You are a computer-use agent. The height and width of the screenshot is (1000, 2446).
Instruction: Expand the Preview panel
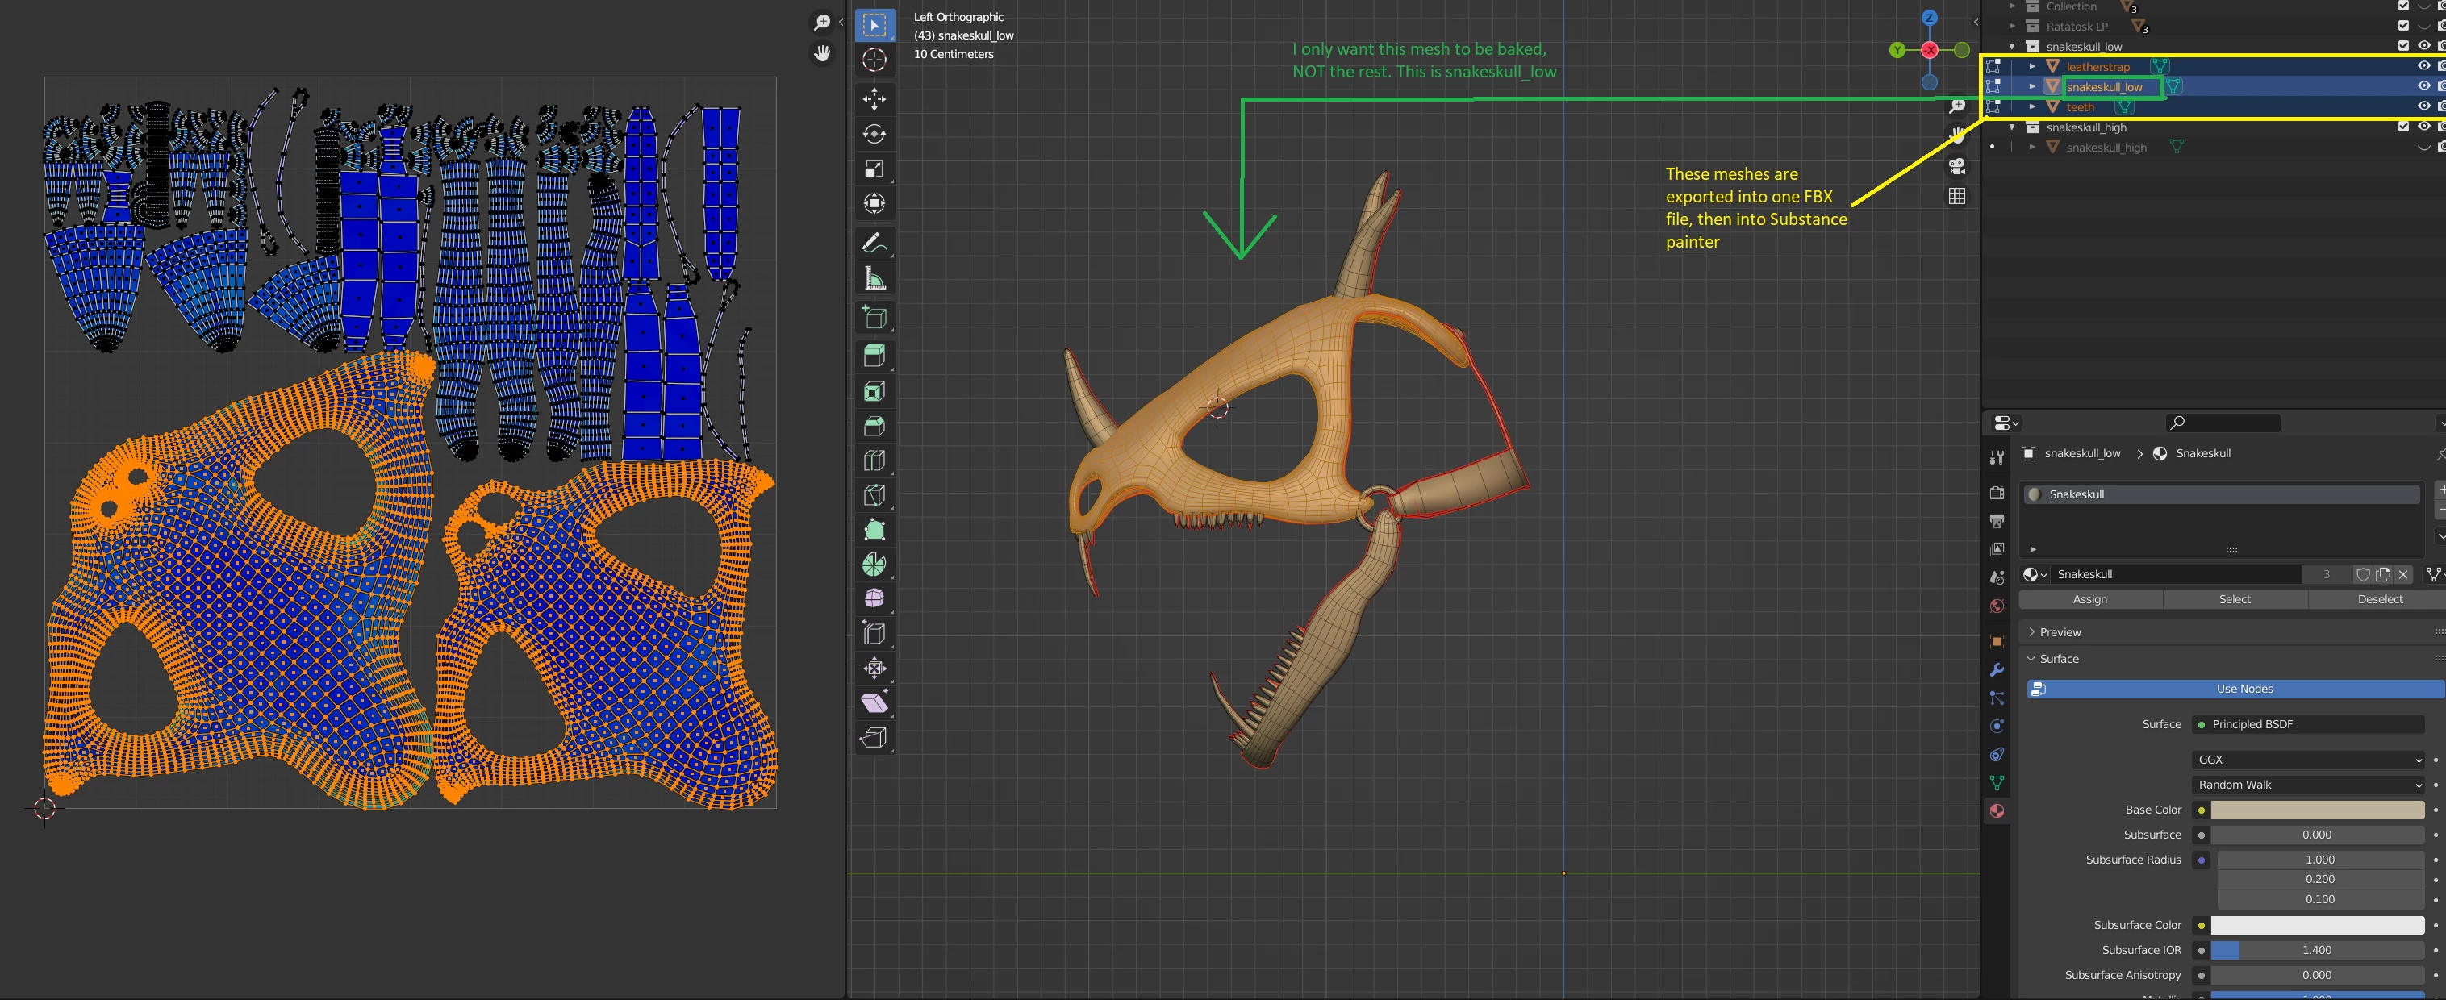tap(2060, 632)
